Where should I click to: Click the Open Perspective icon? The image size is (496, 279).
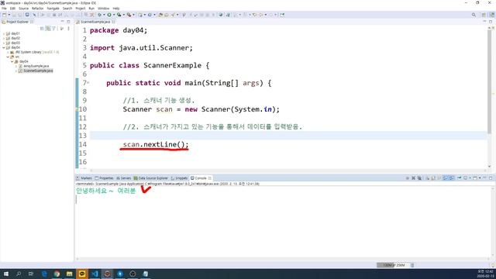[484, 15]
